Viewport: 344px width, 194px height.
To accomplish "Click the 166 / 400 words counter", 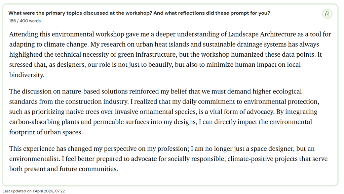I will [25, 21].
